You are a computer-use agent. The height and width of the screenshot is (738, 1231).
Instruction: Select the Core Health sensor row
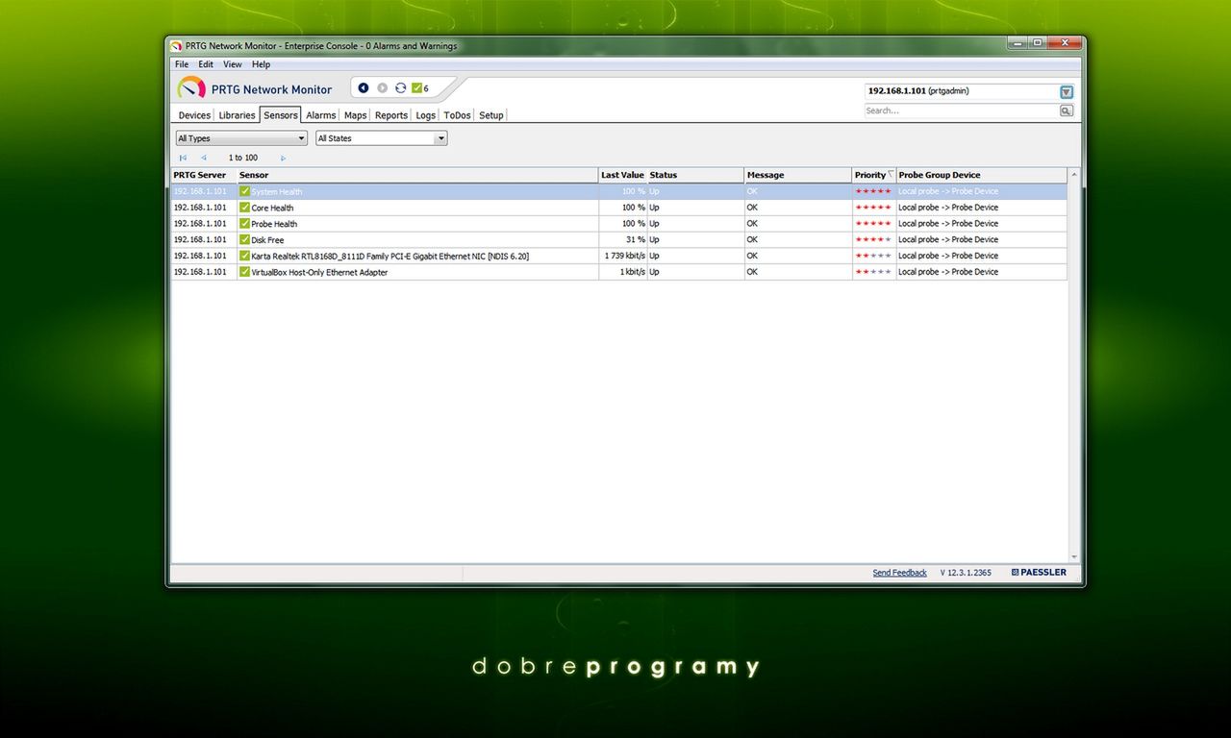pos(618,208)
